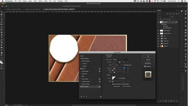Toggle the Use Global Light checkbox
The width and height of the screenshot is (188, 106).
click(x=122, y=65)
